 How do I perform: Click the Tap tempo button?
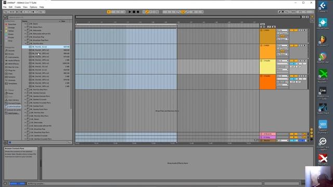coord(6,12)
